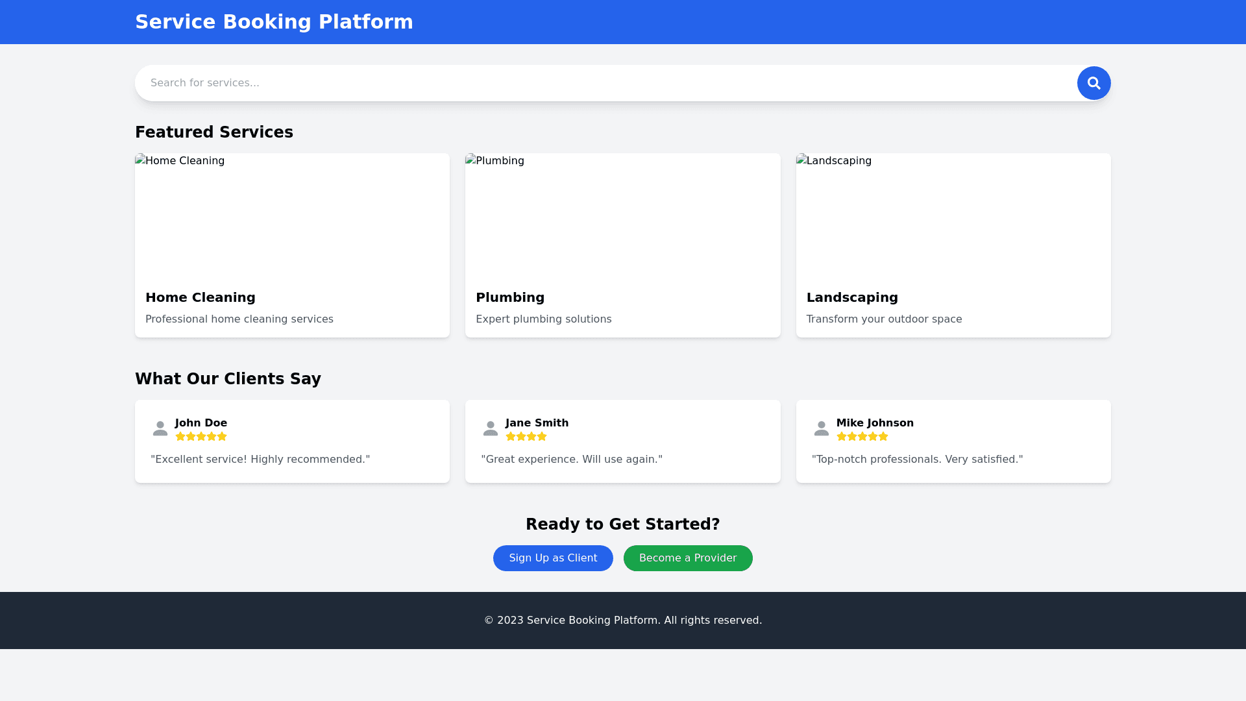
Task: Click Jane Smith's four-star rating
Action: 526,437
